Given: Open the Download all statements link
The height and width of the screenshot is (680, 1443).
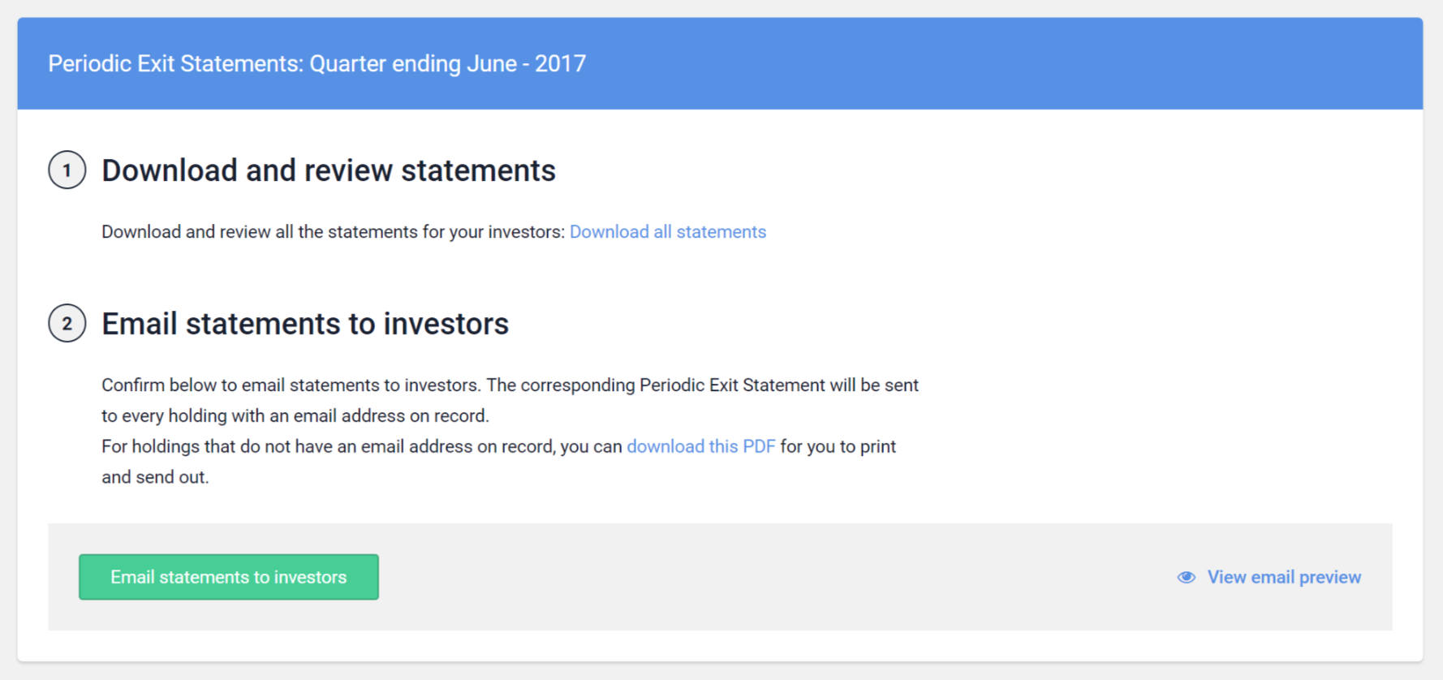Looking at the screenshot, I should point(667,232).
